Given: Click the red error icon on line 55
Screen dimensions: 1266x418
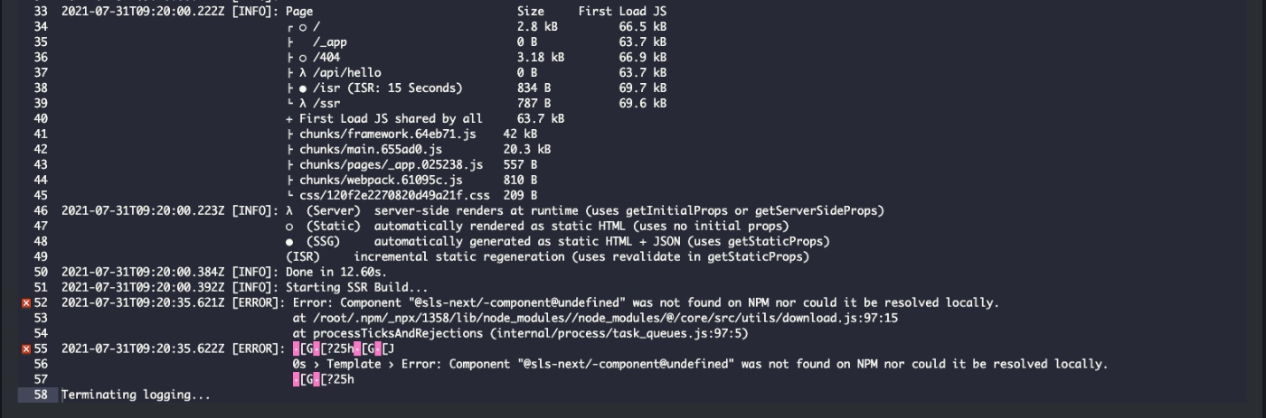Looking at the screenshot, I should coord(25,348).
